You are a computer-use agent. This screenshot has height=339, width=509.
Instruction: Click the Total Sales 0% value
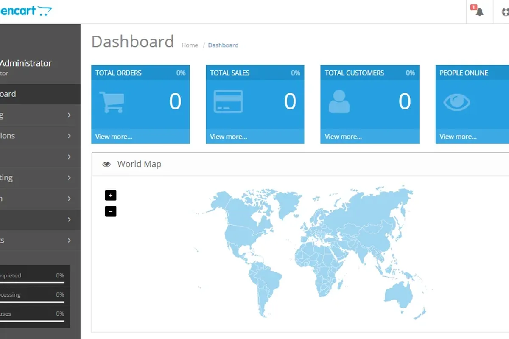[296, 73]
